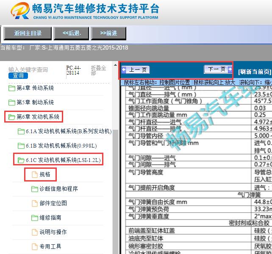Viewport: 272px width, 254px height.
Task: Open the 说明与操作 page
Action: pos(53,232)
